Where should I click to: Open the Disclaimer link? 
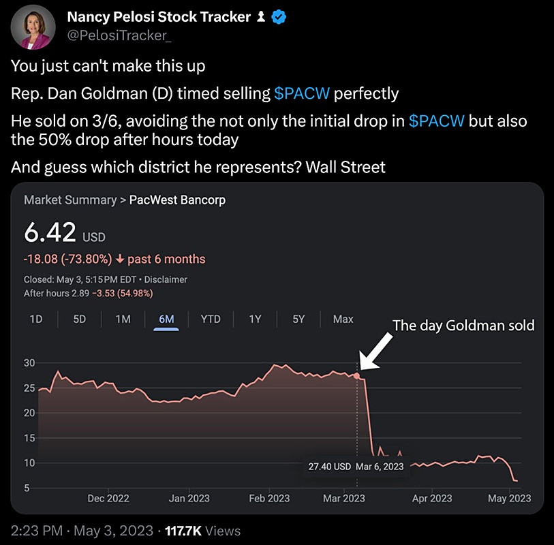[x=166, y=279]
